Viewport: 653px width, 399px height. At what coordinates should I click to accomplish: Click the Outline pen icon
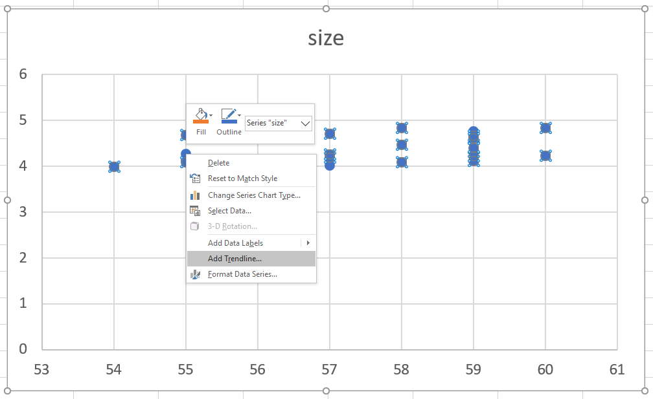[227, 116]
